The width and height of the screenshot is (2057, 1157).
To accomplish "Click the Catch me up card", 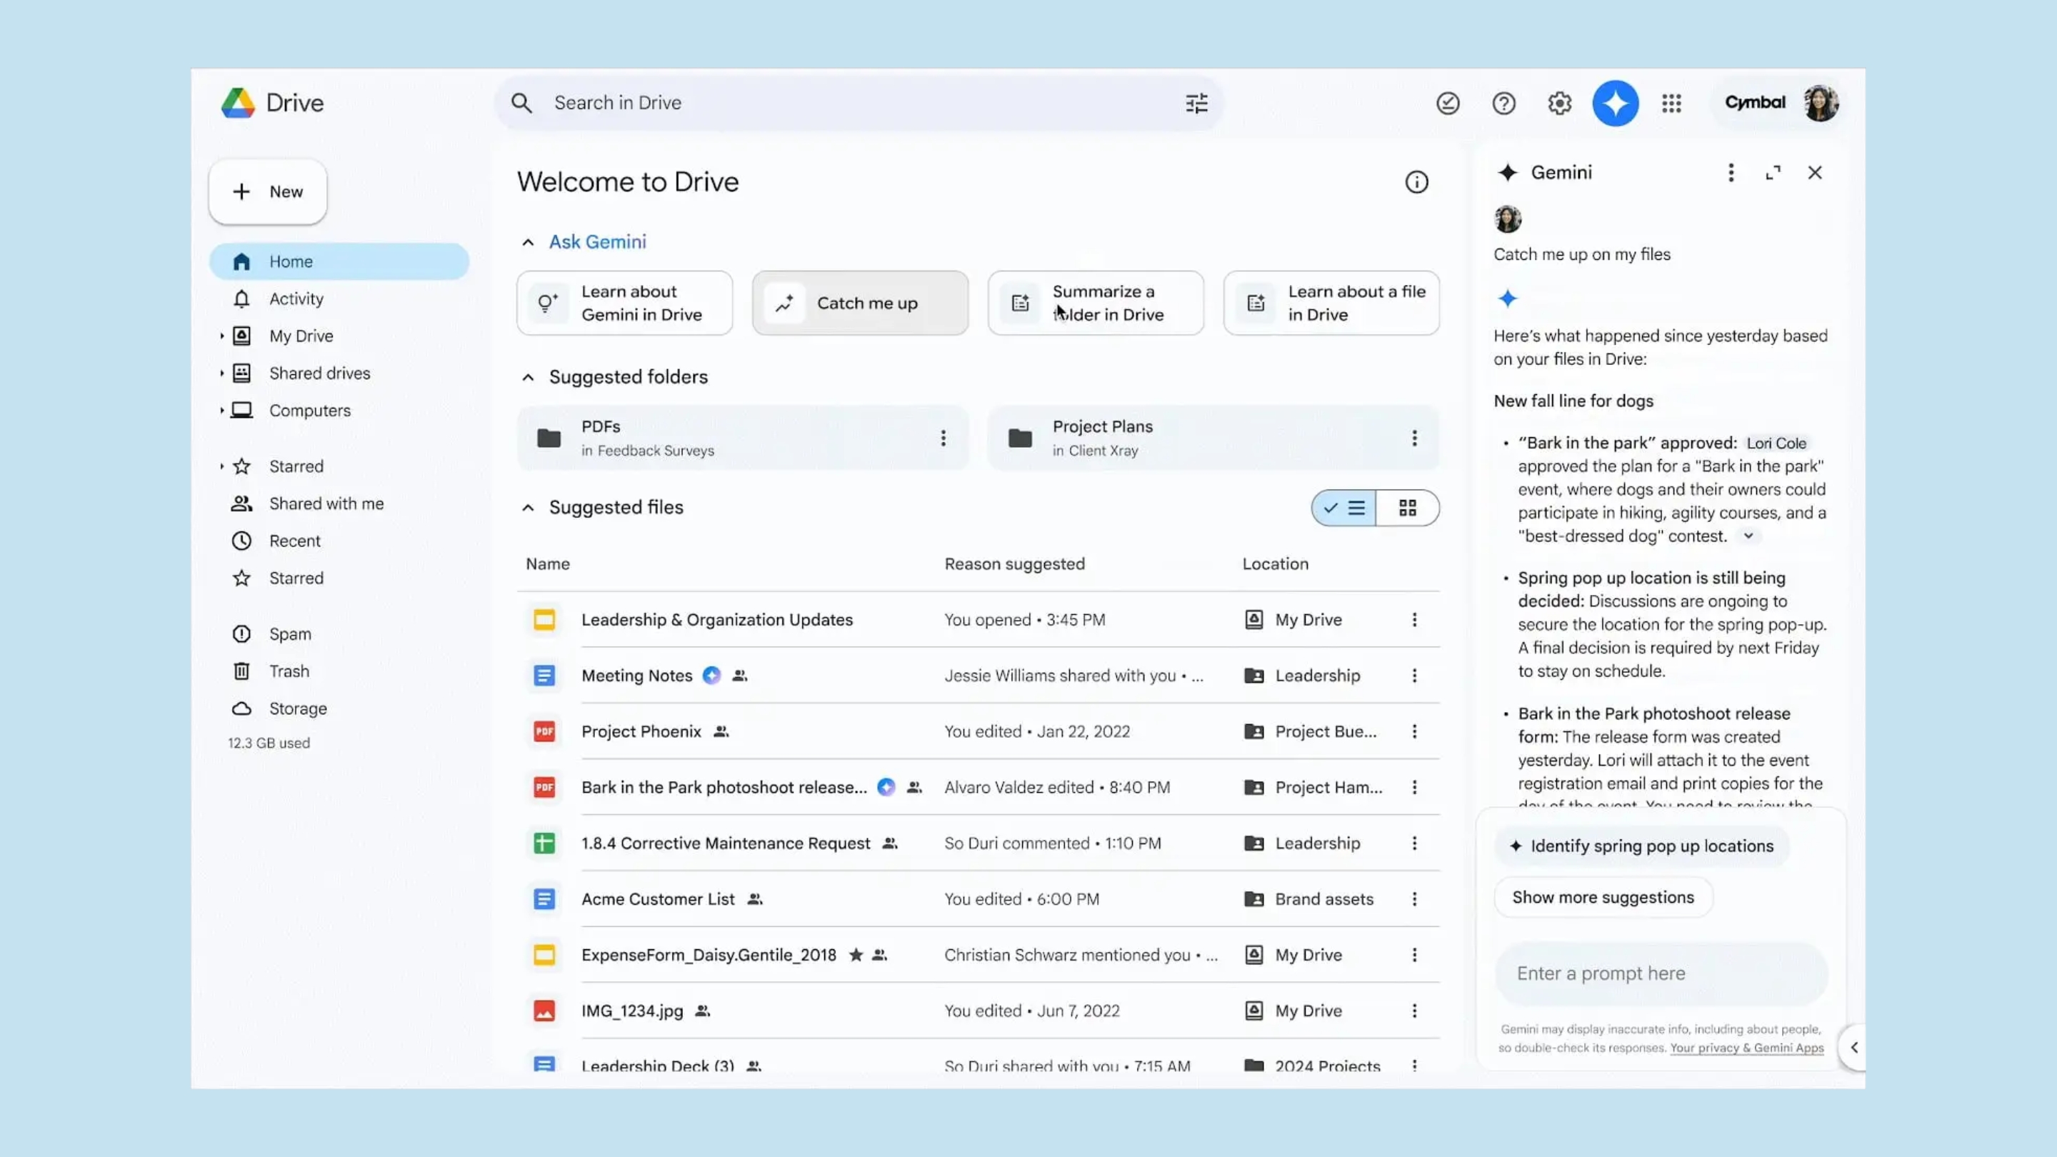I will [860, 303].
